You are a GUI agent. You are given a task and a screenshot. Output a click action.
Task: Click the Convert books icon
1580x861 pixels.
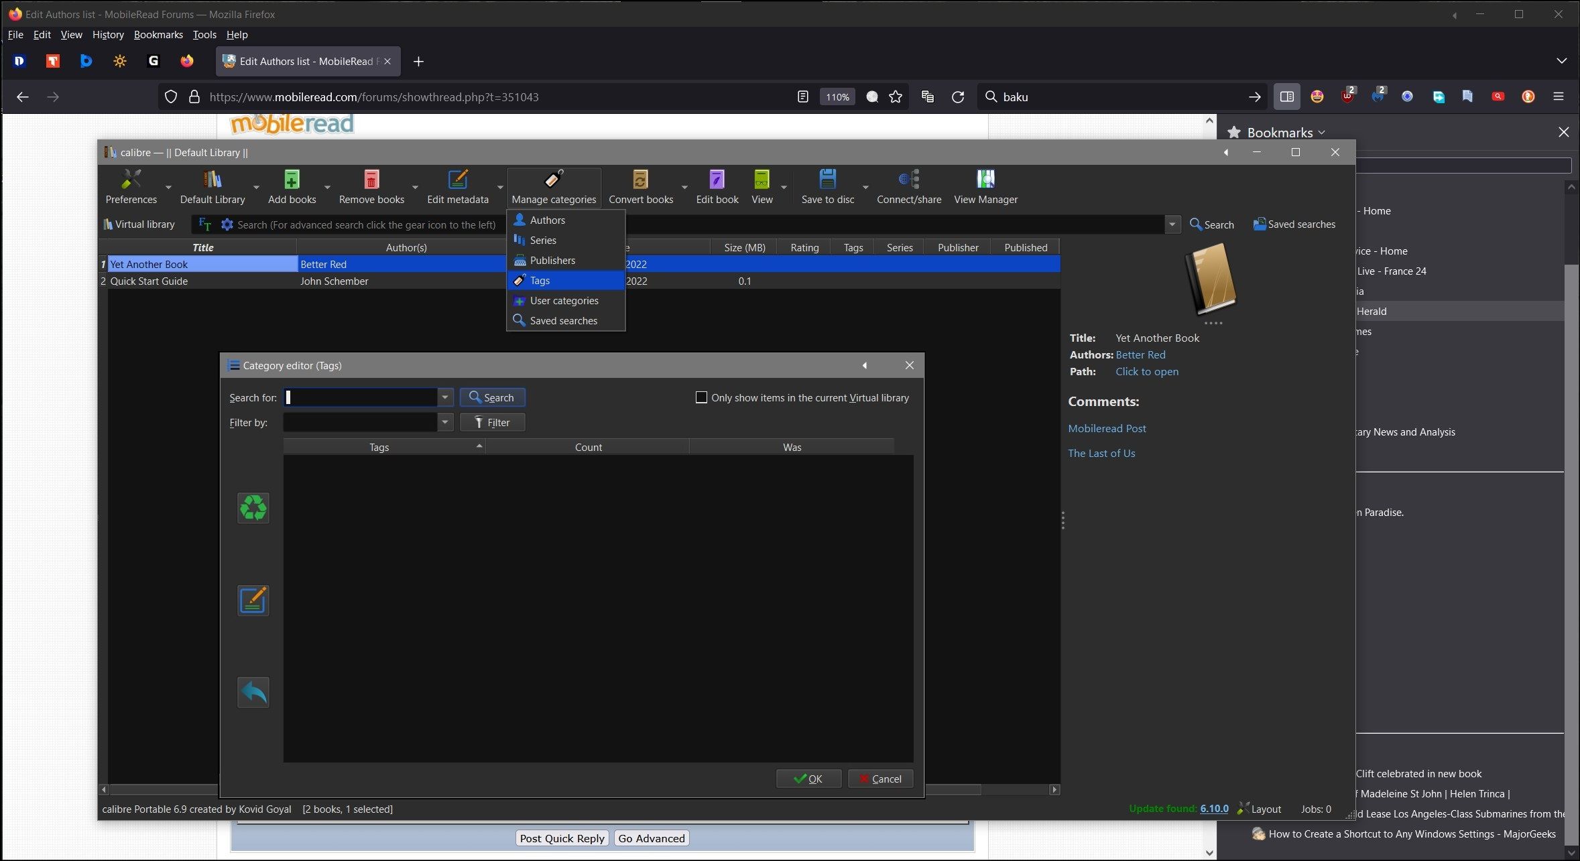pyautogui.click(x=640, y=180)
